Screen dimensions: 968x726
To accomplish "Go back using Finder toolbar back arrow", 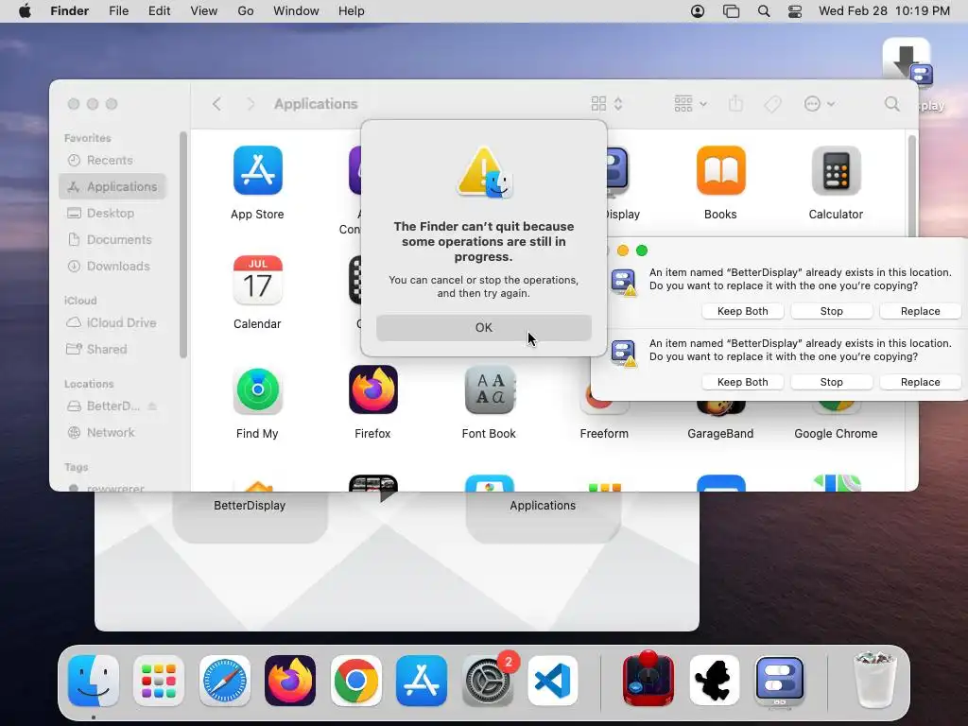I will [x=216, y=104].
